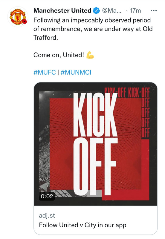Click the large white OFF lettering in video
Viewport: 165px width, 239px height.
(95, 166)
